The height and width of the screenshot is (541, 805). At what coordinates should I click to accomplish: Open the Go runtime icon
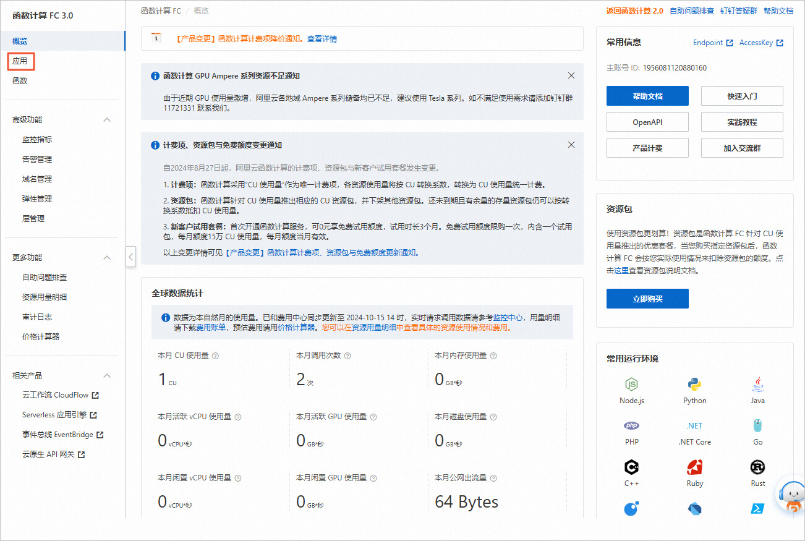point(757,425)
